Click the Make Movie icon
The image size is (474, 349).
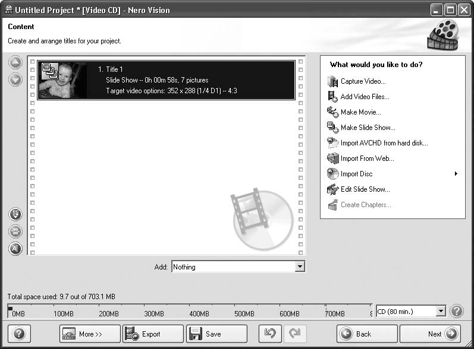332,112
